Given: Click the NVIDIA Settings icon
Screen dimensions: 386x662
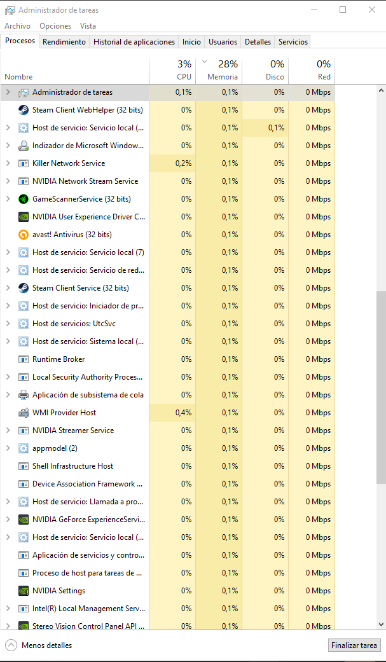Looking at the screenshot, I should point(24,591).
